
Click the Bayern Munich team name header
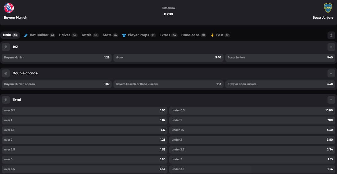coord(15,18)
